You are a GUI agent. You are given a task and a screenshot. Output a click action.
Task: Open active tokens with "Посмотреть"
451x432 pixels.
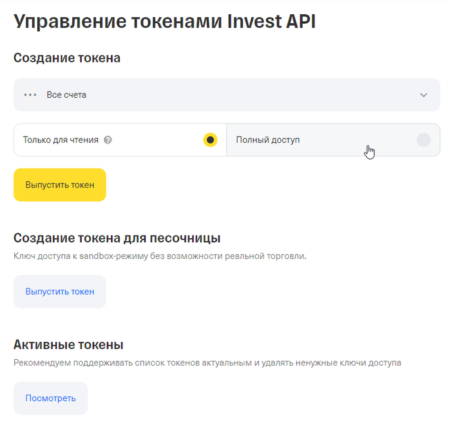tap(50, 398)
